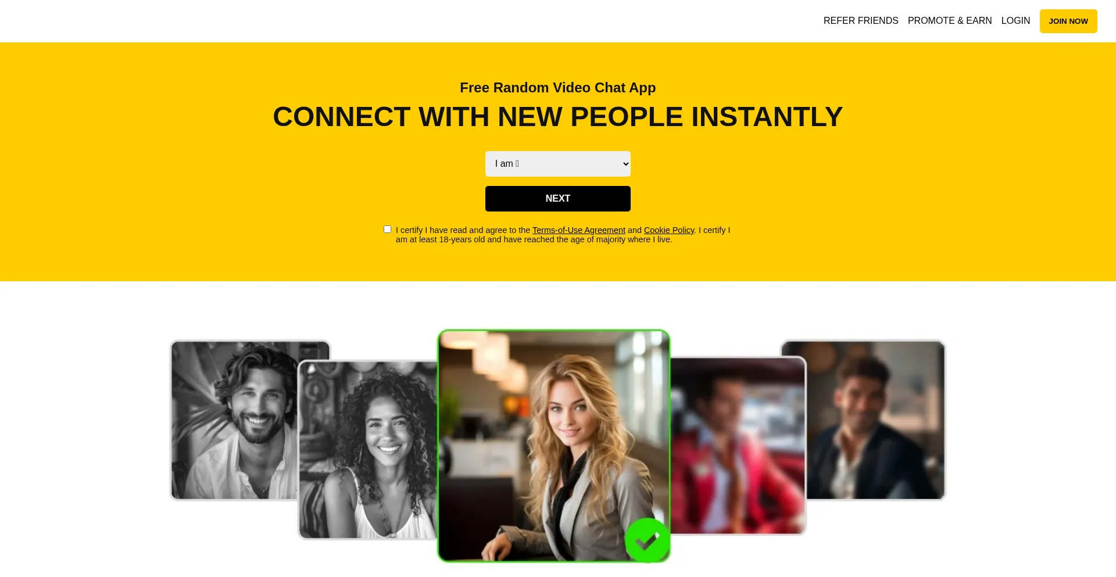The image size is (1116, 577).
Task: Click the blonde woman highlighted photo
Action: pyautogui.click(x=553, y=446)
